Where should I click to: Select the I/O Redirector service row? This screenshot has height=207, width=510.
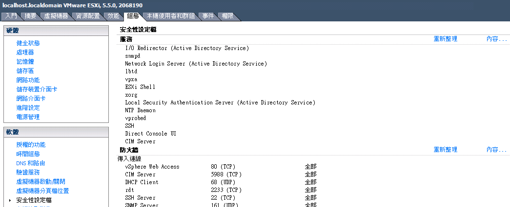pyautogui.click(x=187, y=48)
